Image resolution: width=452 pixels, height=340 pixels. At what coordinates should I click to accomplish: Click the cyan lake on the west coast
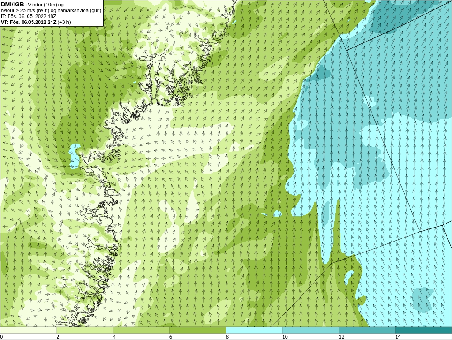pos(74,156)
